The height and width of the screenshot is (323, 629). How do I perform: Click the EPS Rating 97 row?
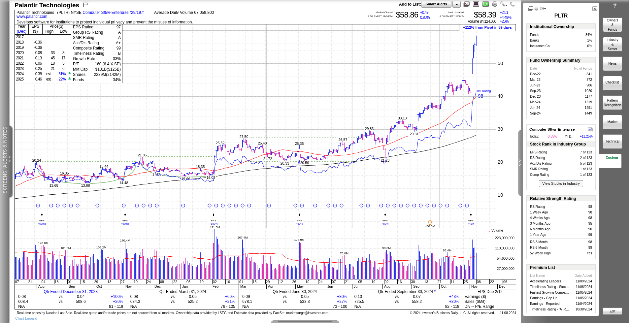[97, 27]
